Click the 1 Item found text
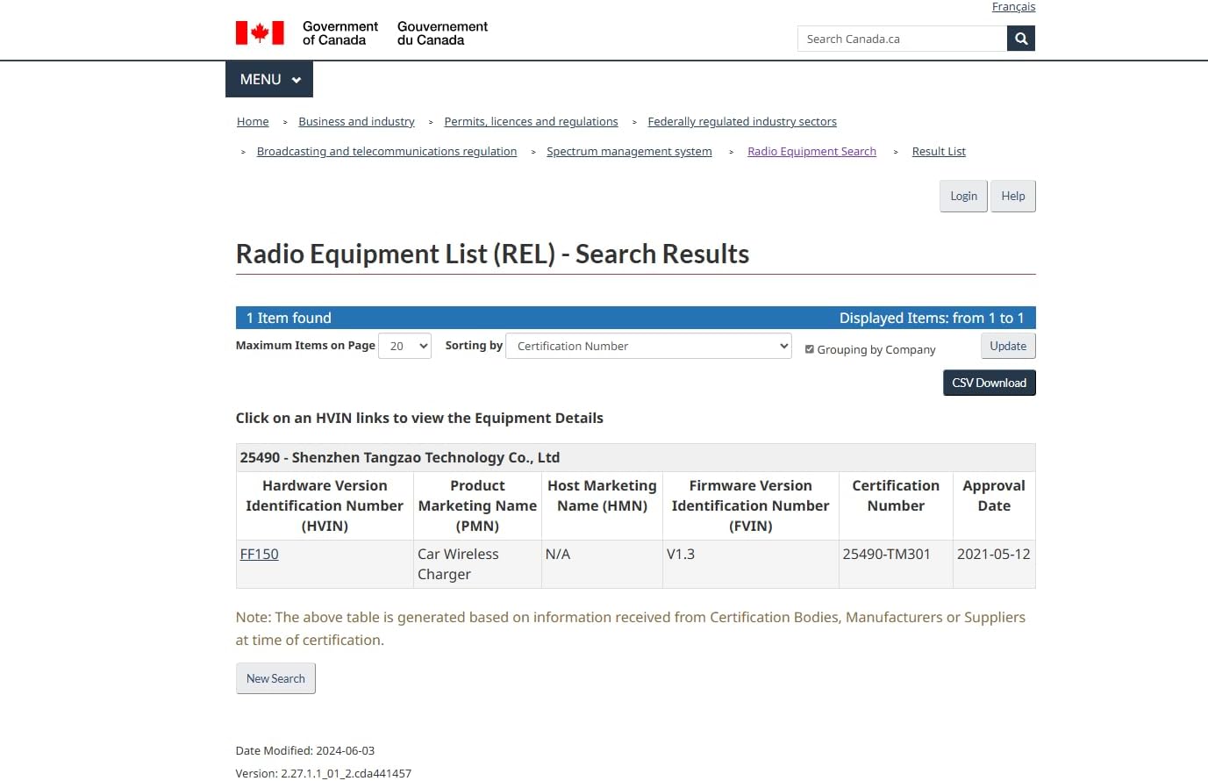Screen dimensions: 1208x781 289,318
